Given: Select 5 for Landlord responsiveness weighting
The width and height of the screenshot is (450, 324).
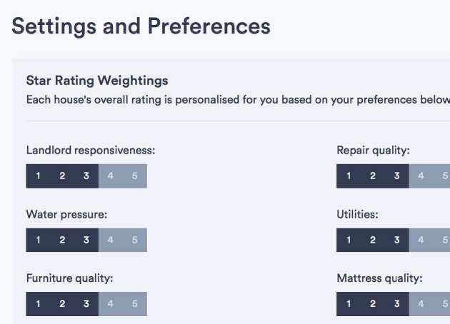Looking at the screenshot, I should [x=135, y=176].
